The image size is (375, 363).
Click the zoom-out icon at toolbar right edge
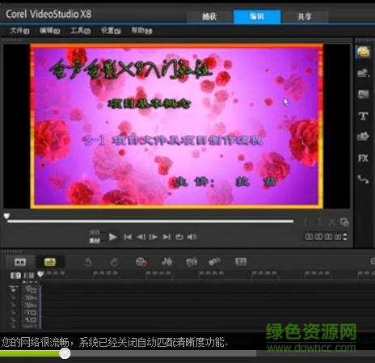coord(373,261)
